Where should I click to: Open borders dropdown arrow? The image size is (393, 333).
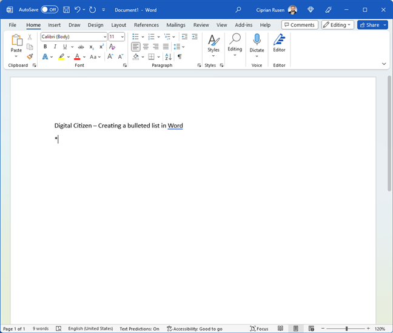(x=159, y=57)
